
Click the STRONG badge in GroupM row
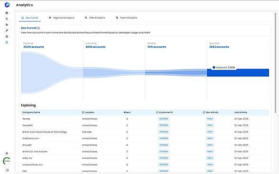(x=164, y=145)
